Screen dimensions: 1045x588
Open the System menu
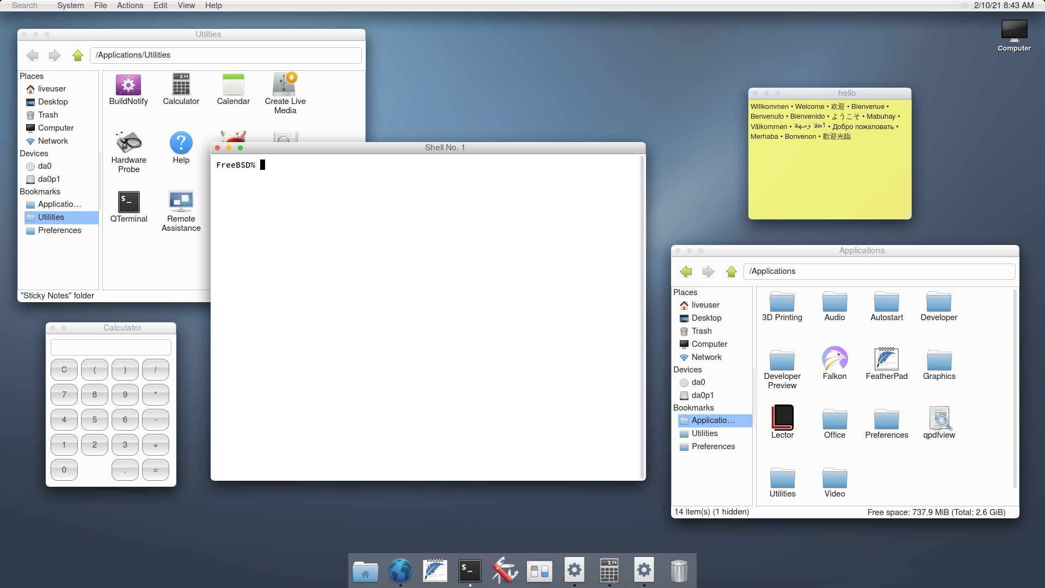click(70, 5)
